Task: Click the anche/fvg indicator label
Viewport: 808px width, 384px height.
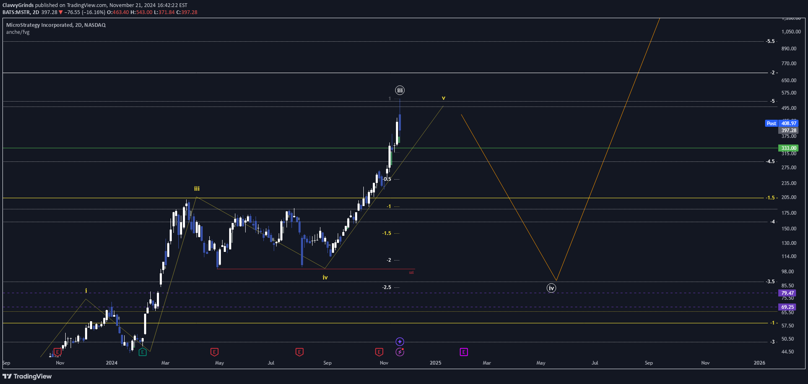Action: coord(18,32)
